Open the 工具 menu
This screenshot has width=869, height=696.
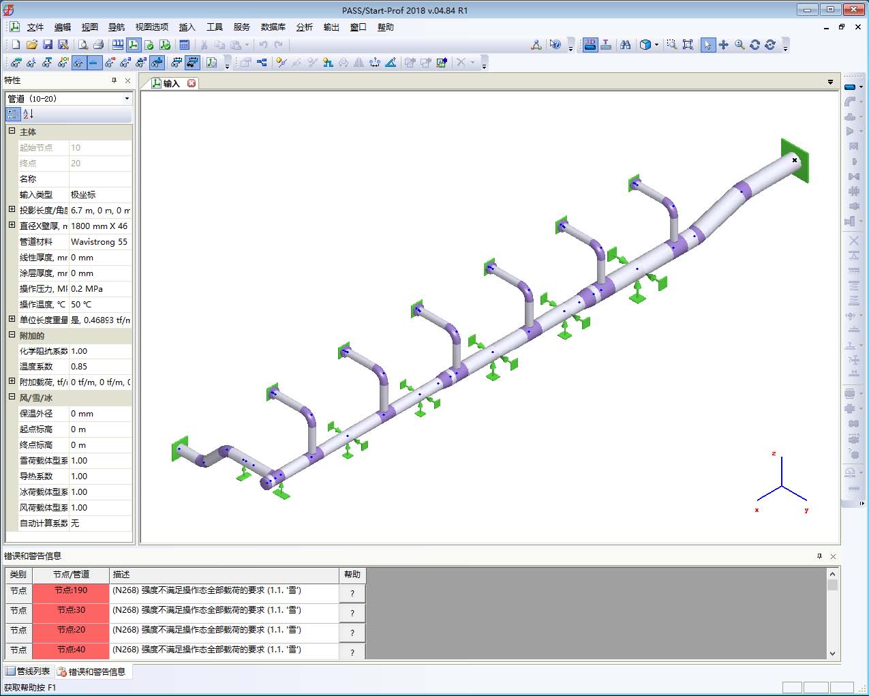(215, 27)
